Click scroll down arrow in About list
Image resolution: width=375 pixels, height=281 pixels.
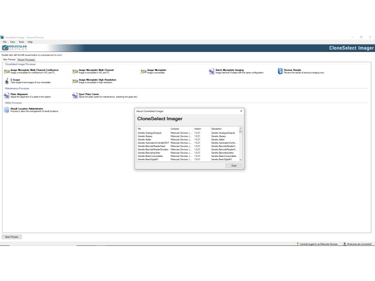[240, 160]
